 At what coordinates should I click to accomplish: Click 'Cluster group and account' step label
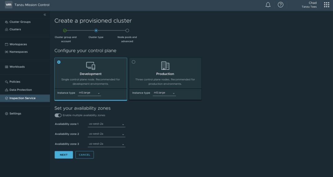[66, 39]
